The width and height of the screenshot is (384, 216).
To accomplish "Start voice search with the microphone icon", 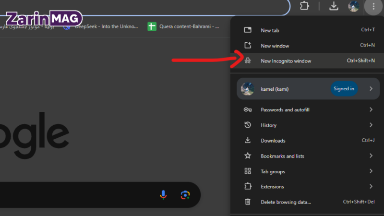I will click(x=163, y=195).
